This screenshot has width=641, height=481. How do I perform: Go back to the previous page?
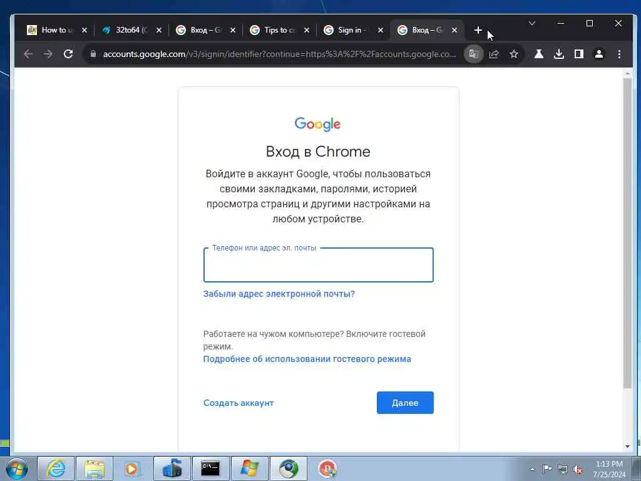click(28, 54)
